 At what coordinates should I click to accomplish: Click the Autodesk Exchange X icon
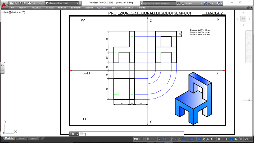pos(205,3)
